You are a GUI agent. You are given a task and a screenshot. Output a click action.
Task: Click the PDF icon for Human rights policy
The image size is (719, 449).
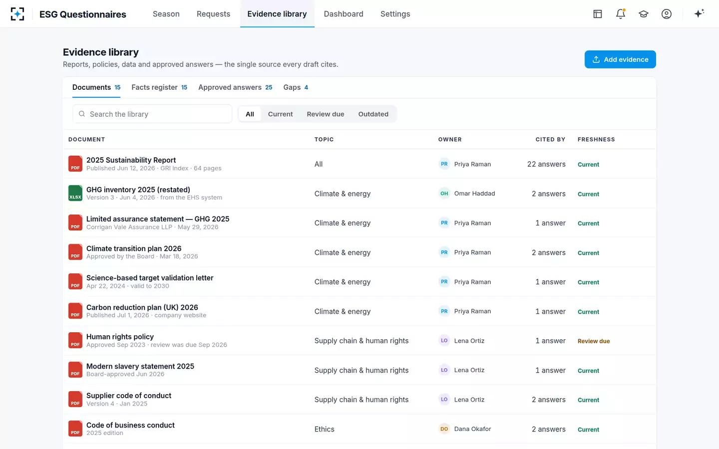click(x=75, y=340)
